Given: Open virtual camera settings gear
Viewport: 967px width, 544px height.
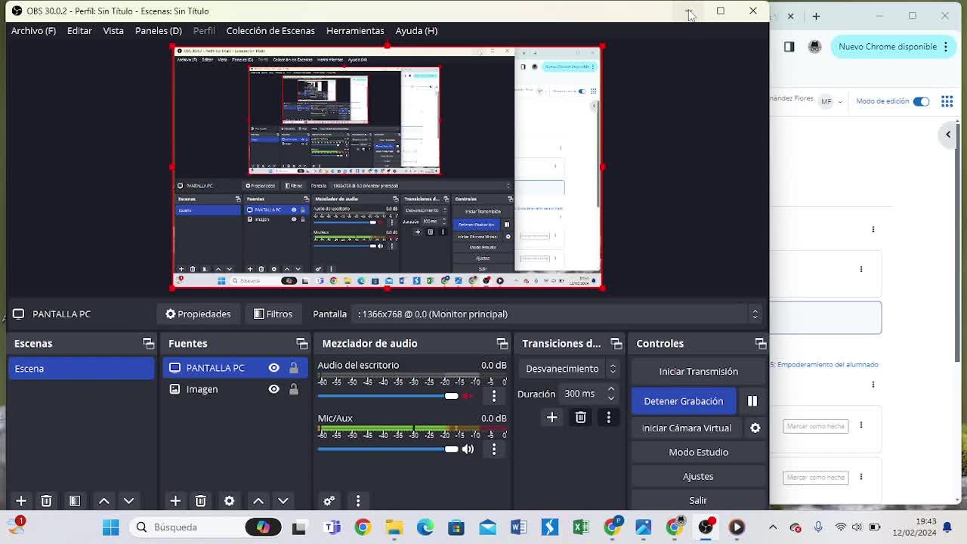Looking at the screenshot, I should [755, 428].
